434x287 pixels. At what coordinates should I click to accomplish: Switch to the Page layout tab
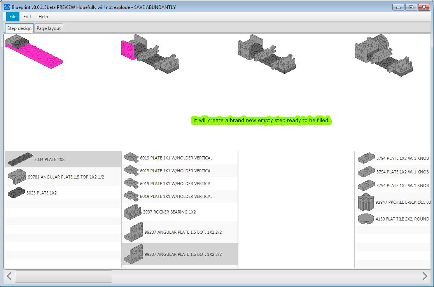click(x=49, y=28)
